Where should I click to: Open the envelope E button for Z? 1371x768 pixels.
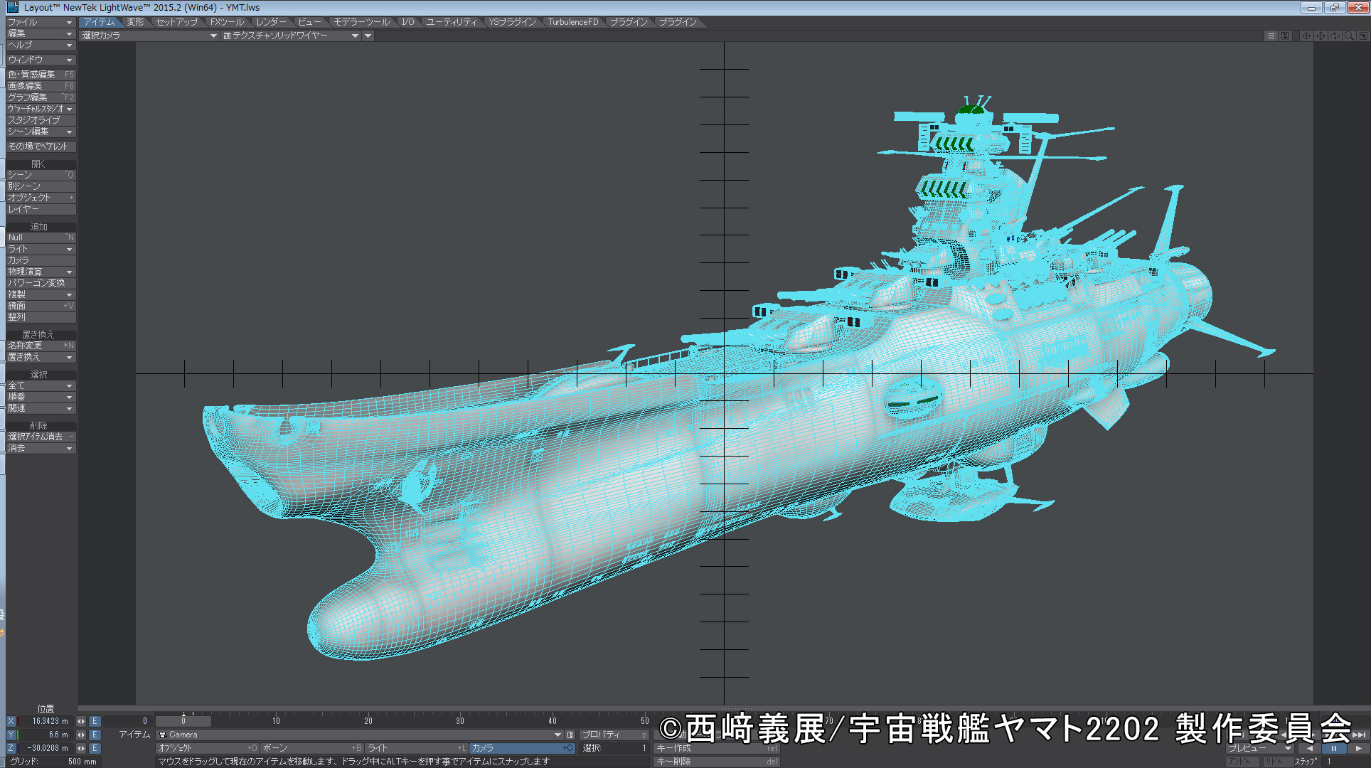click(x=95, y=748)
